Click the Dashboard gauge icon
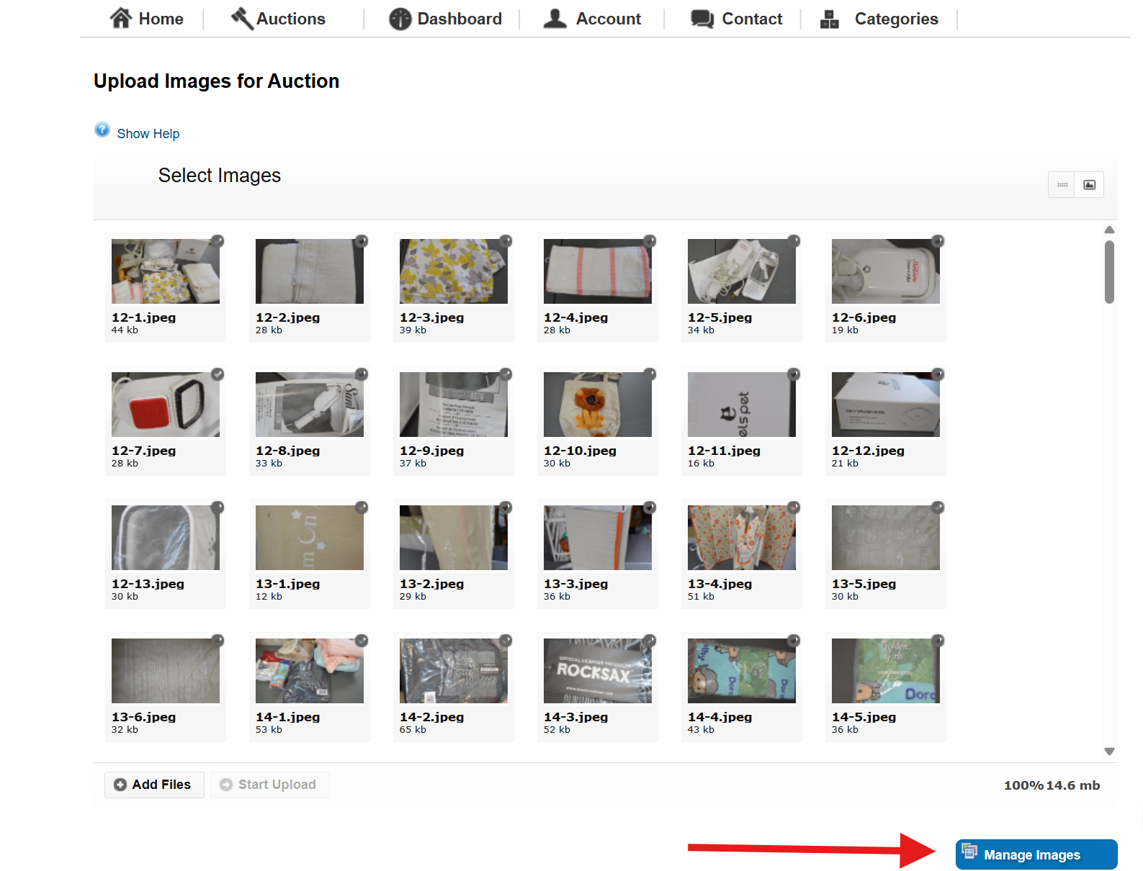 click(x=400, y=19)
